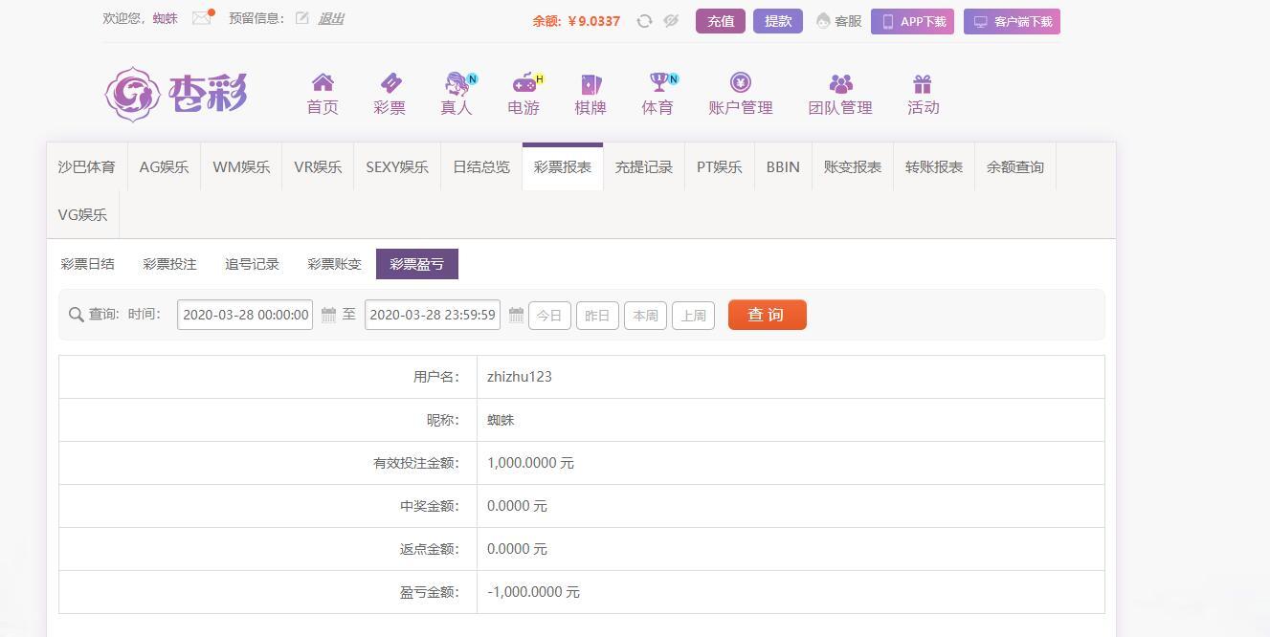Open the 彩票账变 sub-tab

[x=334, y=264]
